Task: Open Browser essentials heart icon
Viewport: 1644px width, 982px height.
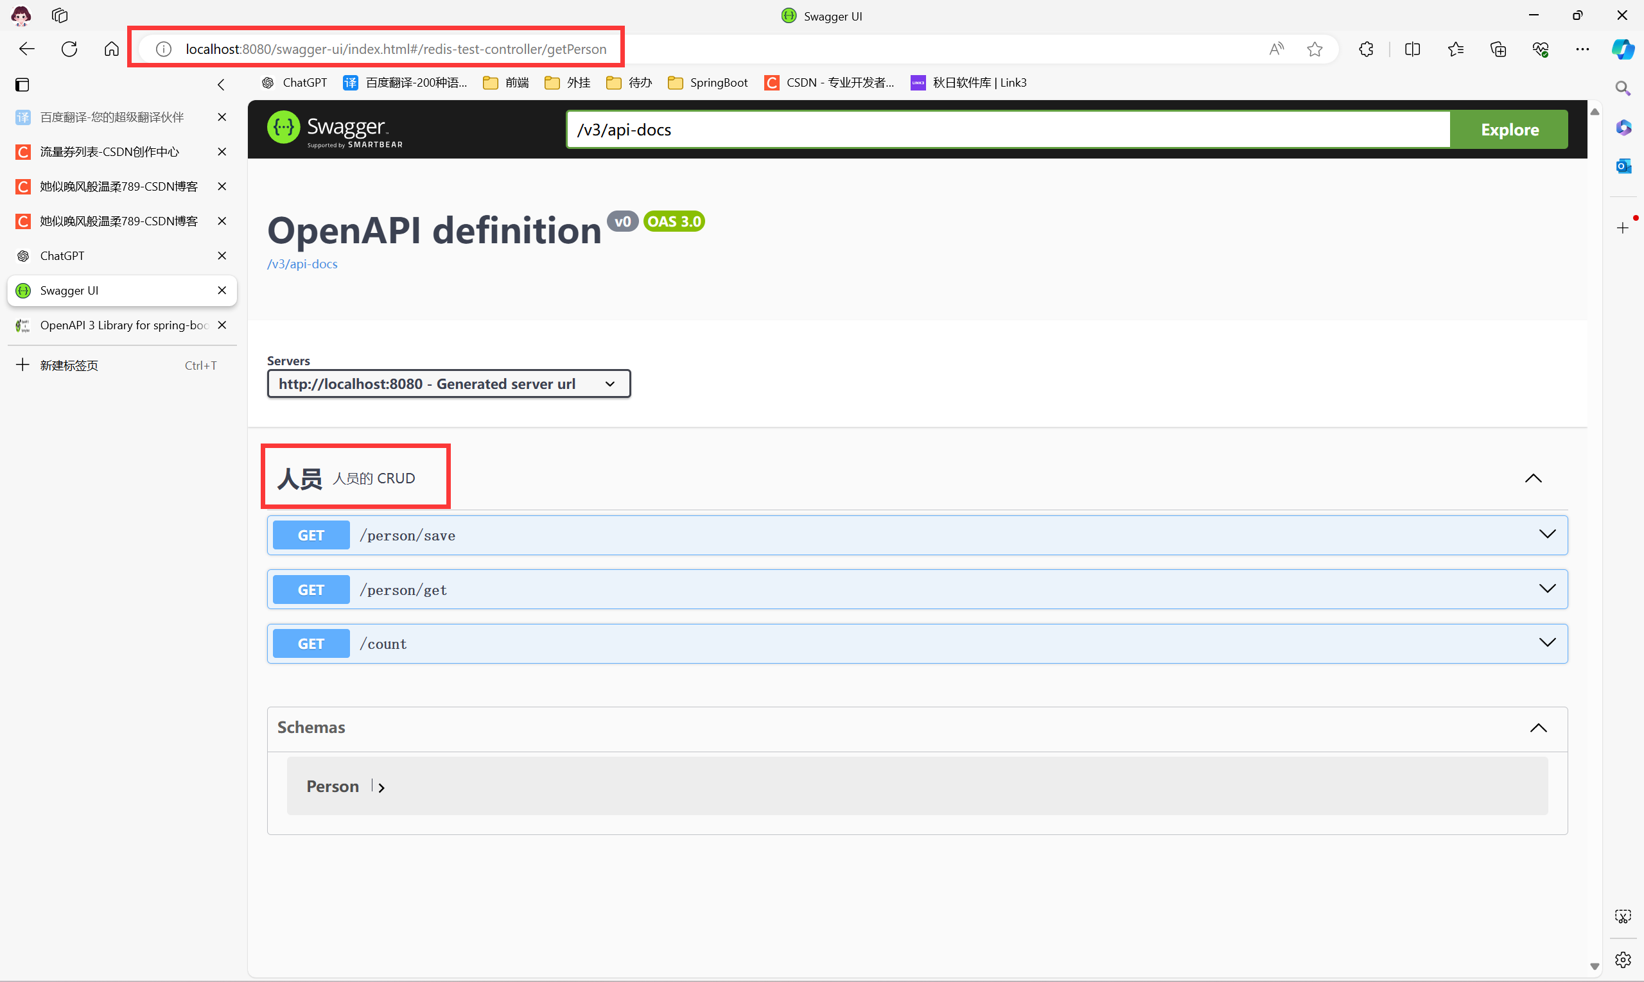Action: (1541, 49)
